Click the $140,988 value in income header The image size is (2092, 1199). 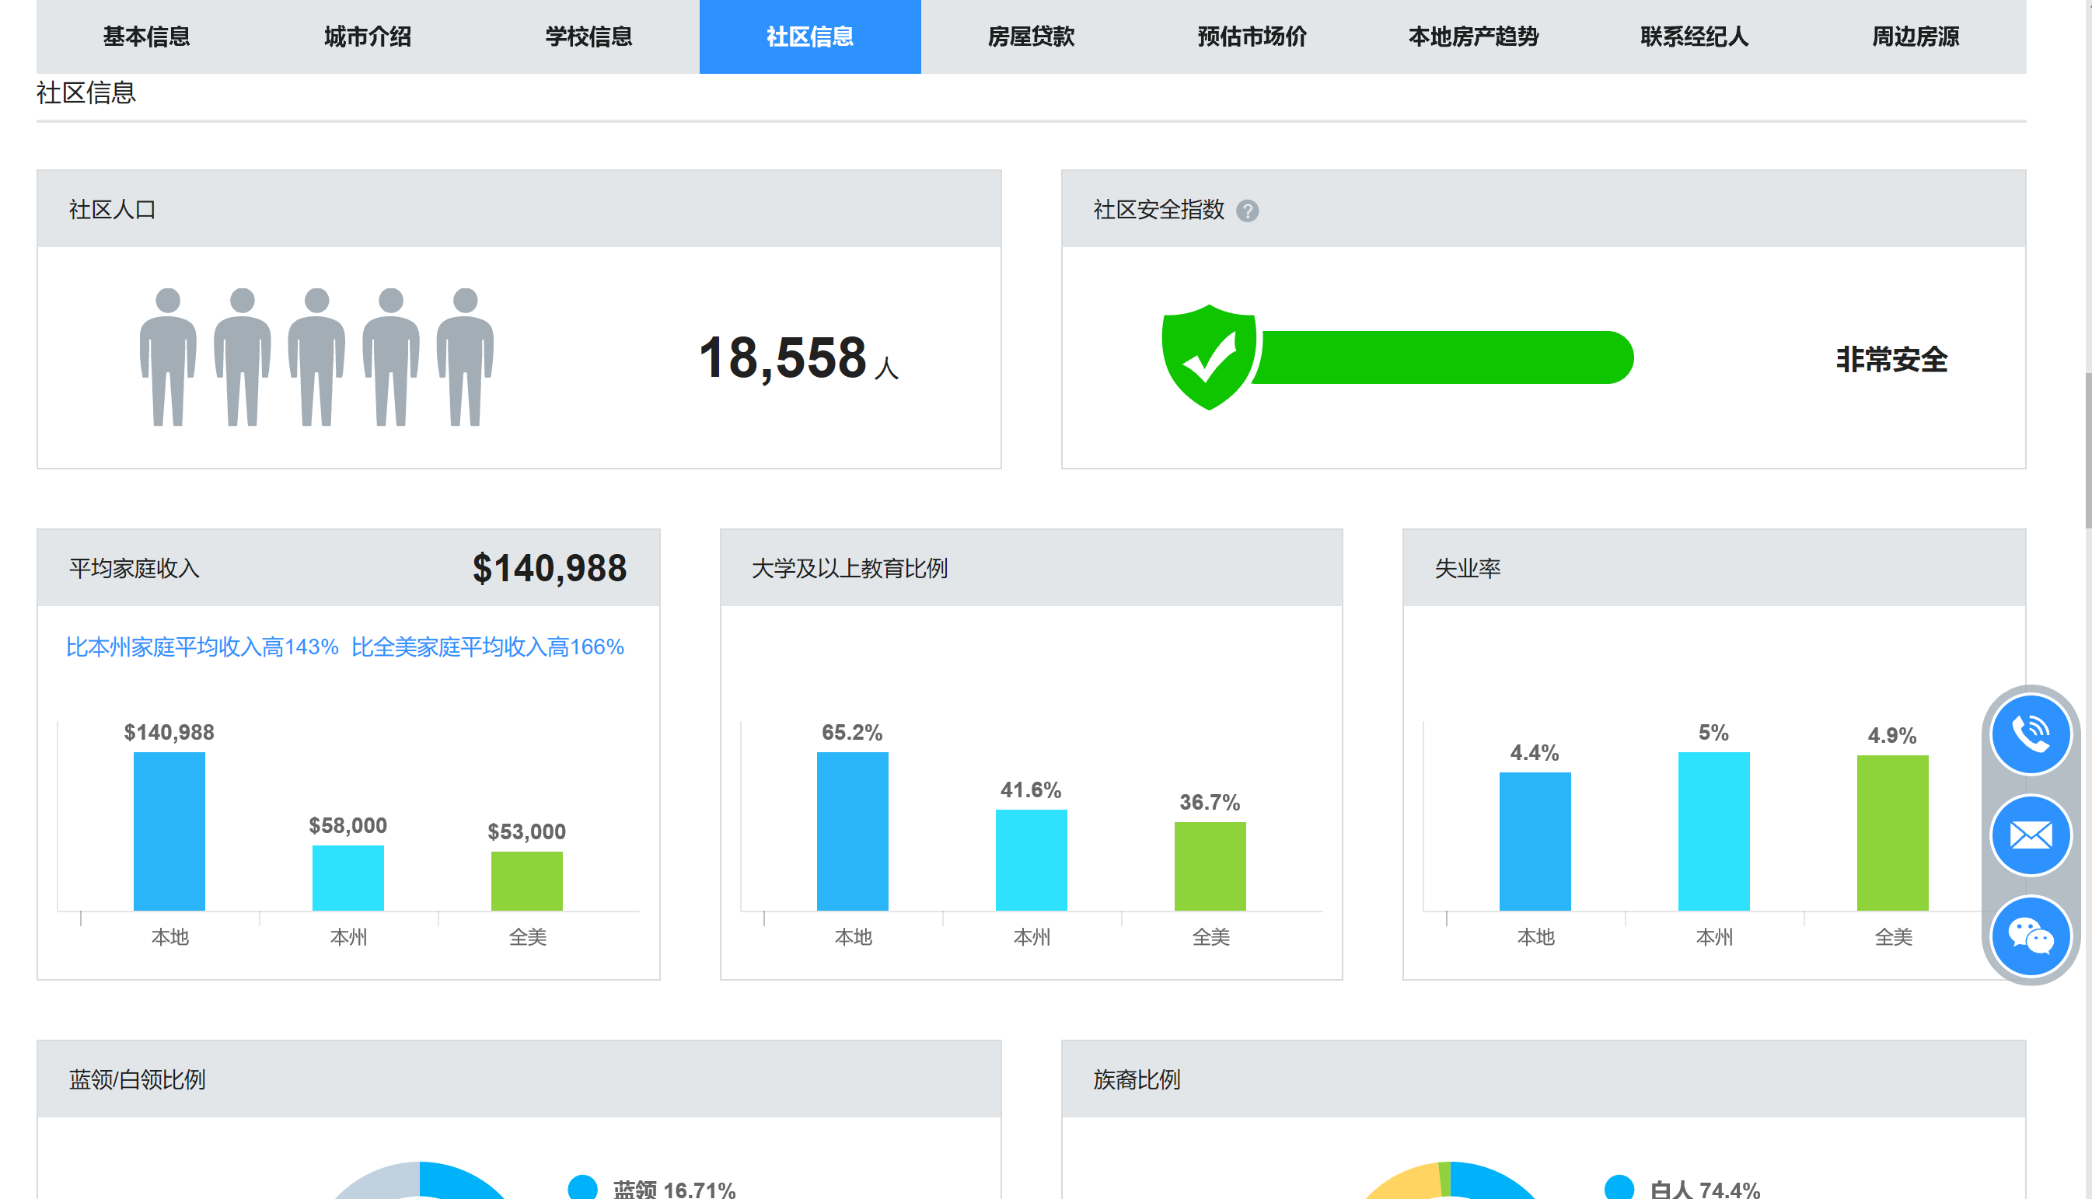tap(550, 568)
